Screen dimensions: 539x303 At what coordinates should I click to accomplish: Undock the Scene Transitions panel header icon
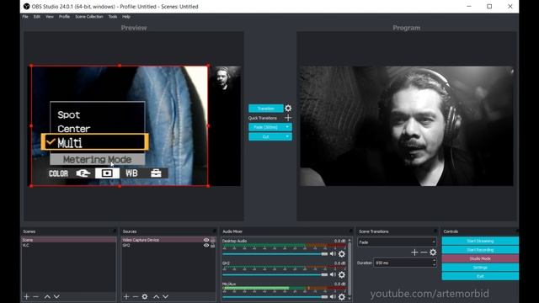[x=435, y=231]
